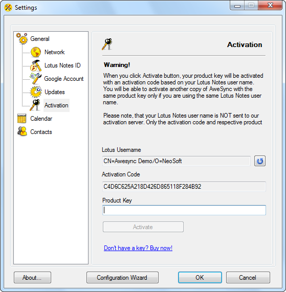Viewport: 286px width, 292px height.
Task: Focus the Product Key input field
Action: pos(184,210)
